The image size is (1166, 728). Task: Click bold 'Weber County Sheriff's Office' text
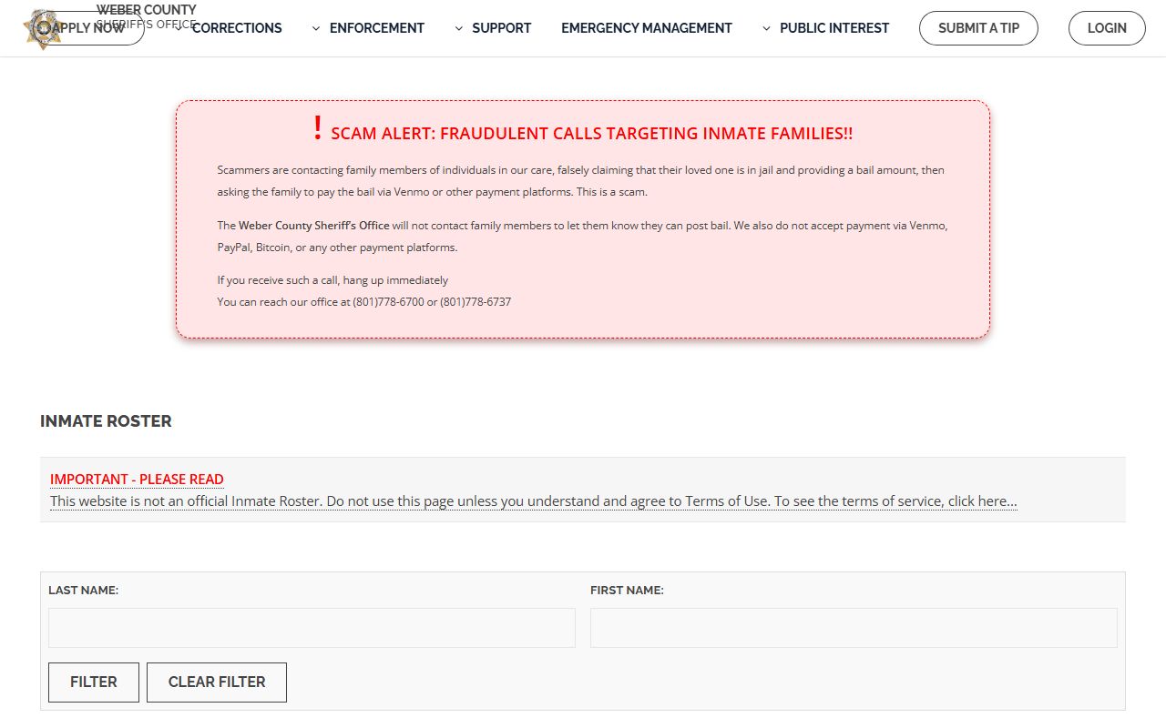[x=314, y=225]
